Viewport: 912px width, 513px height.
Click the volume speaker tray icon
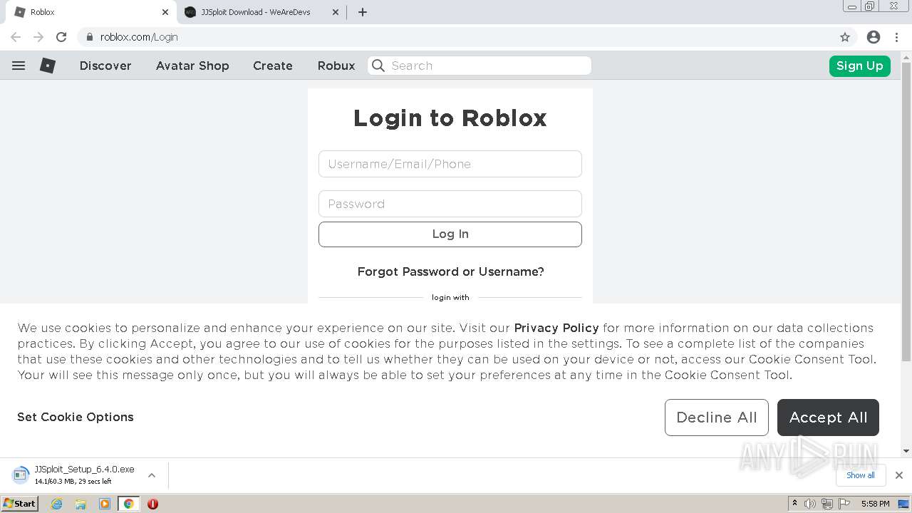point(810,504)
